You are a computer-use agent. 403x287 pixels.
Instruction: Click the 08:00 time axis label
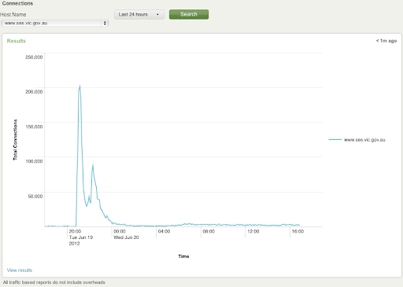pos(209,231)
